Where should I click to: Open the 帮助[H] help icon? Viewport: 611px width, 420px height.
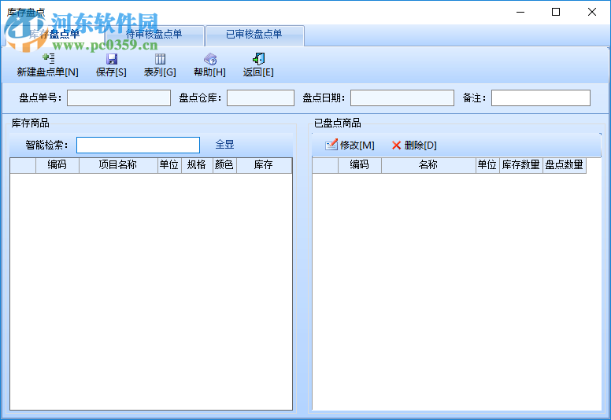[x=210, y=59]
